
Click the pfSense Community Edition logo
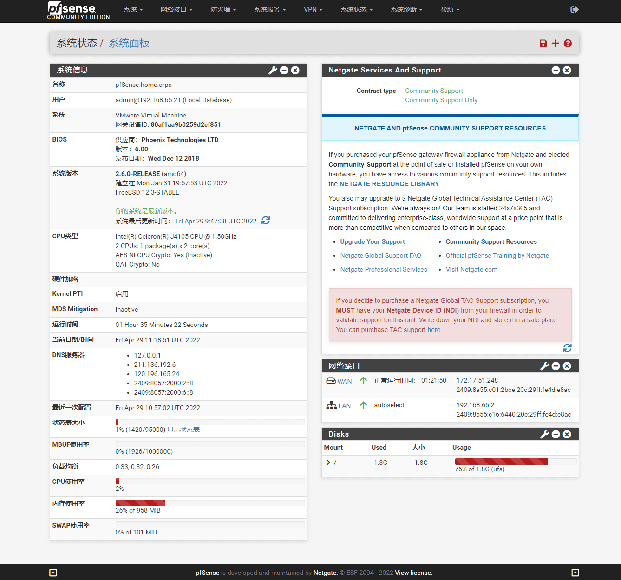(x=78, y=11)
